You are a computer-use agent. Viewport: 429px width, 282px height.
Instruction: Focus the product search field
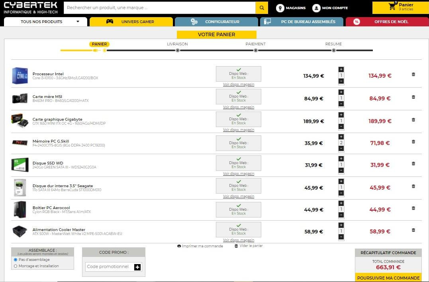click(x=159, y=8)
